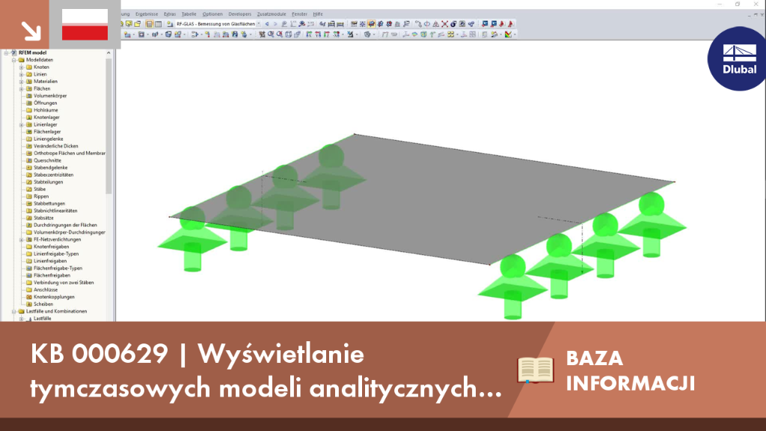The height and width of the screenshot is (431, 766).
Task: Click the navigator panel vertical scrollbar
Action: coord(108,126)
